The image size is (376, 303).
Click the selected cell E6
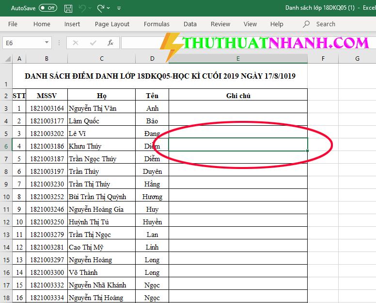(x=238, y=145)
